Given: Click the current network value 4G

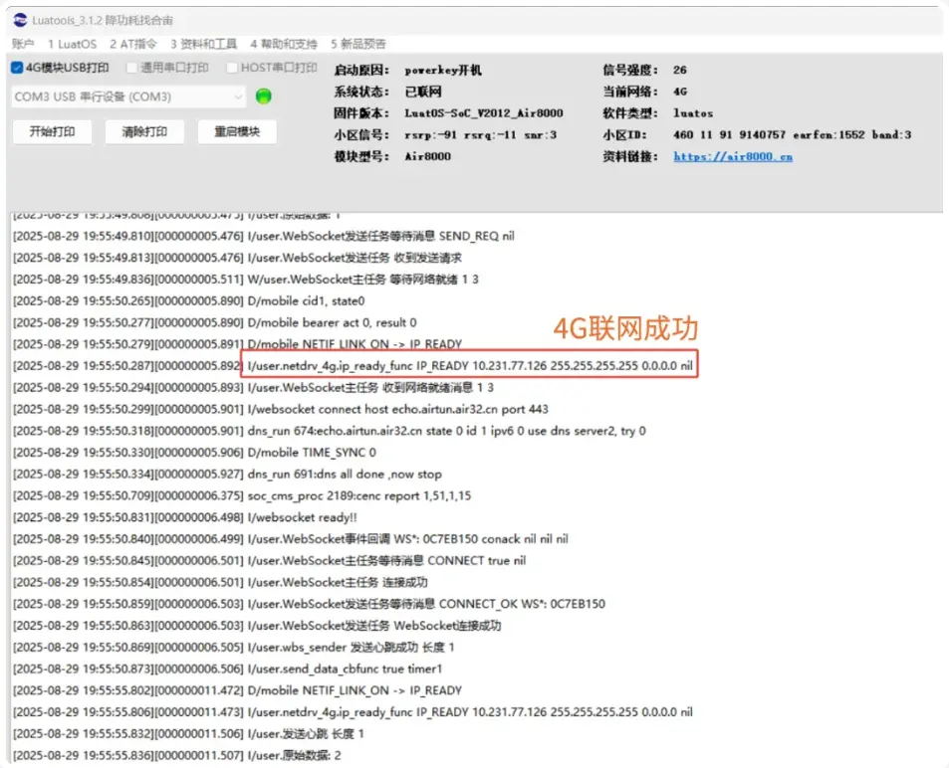Looking at the screenshot, I should (680, 92).
